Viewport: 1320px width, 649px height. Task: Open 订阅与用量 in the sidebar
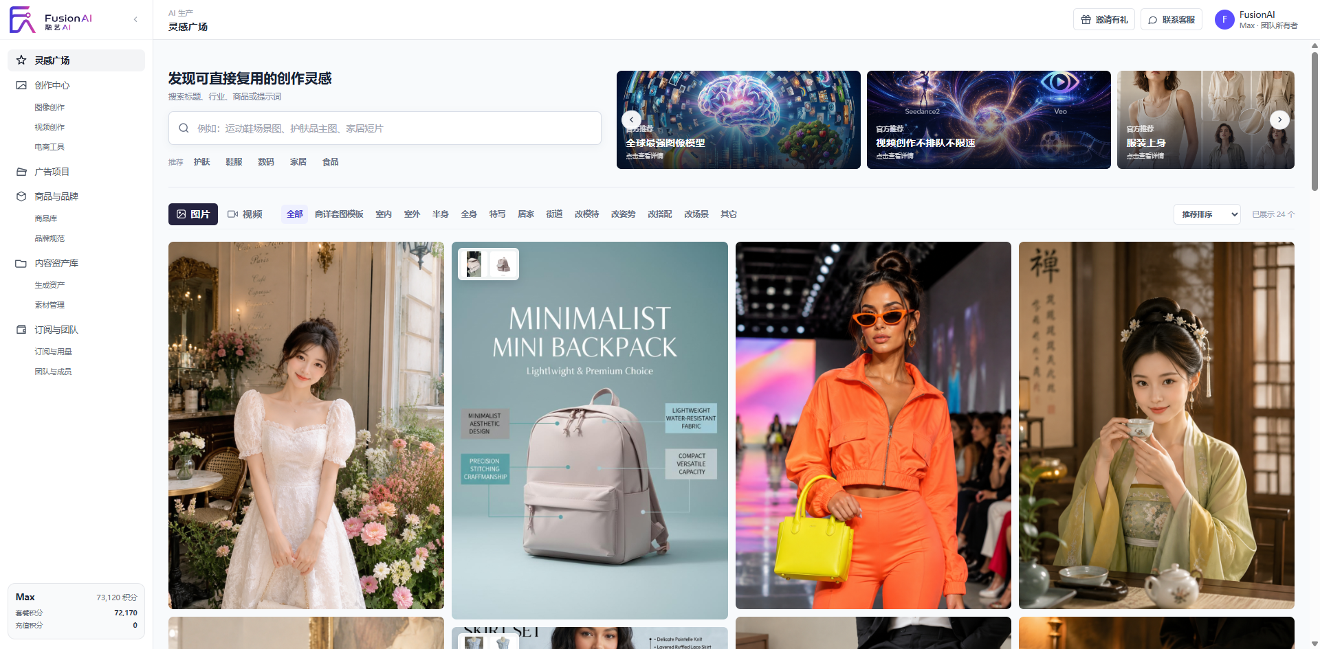click(x=53, y=352)
